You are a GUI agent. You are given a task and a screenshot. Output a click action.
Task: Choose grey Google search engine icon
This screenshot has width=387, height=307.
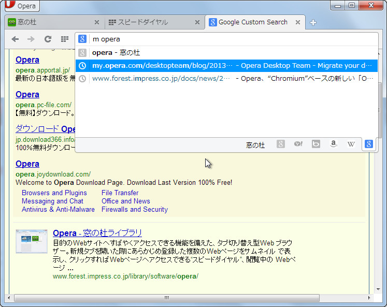(281, 144)
